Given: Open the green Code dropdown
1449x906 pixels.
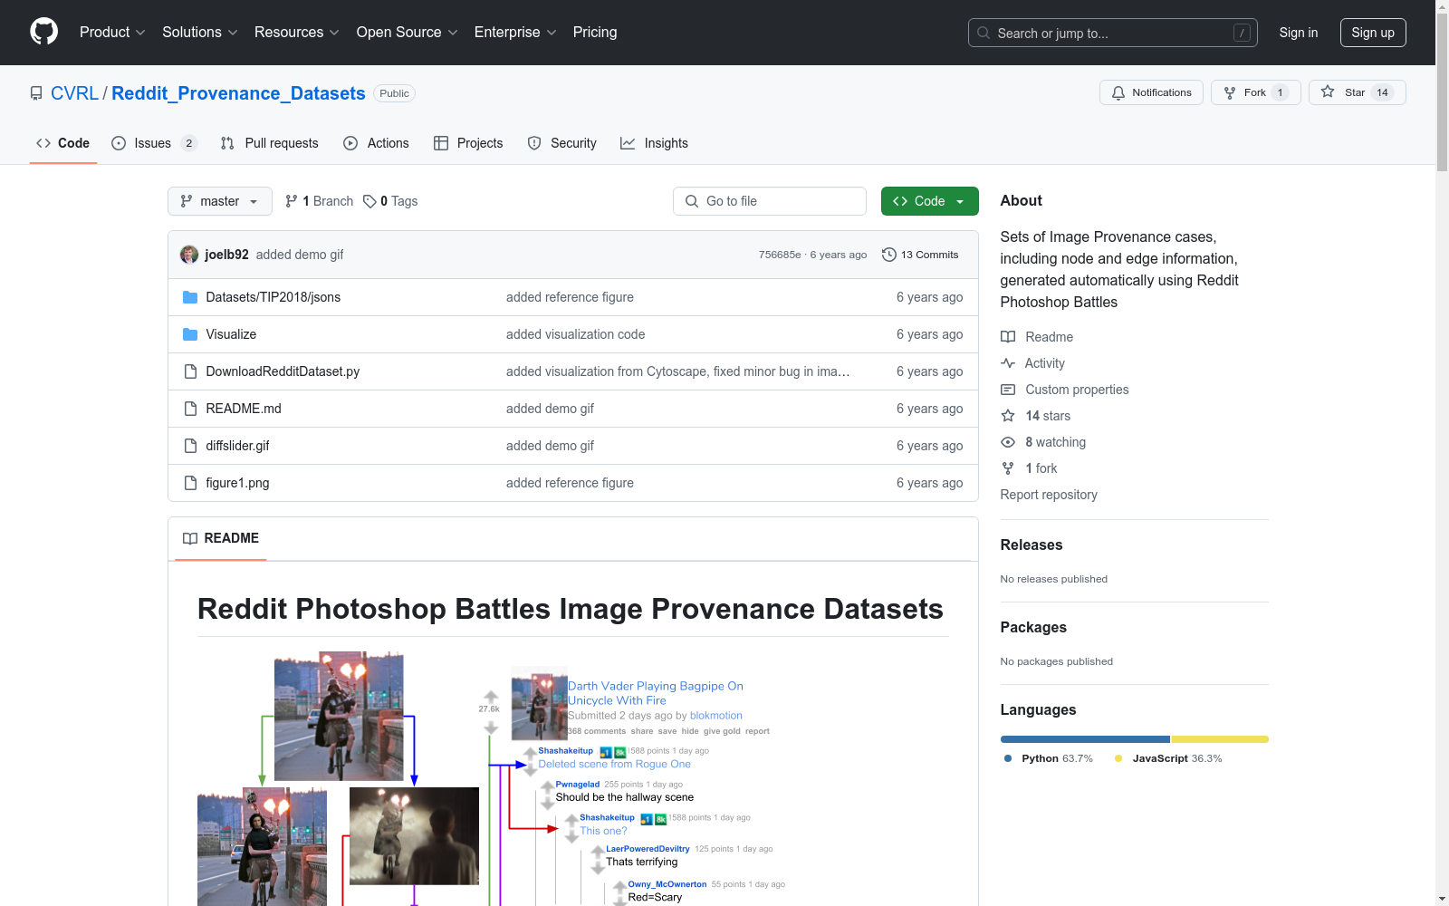Looking at the screenshot, I should click(x=929, y=201).
